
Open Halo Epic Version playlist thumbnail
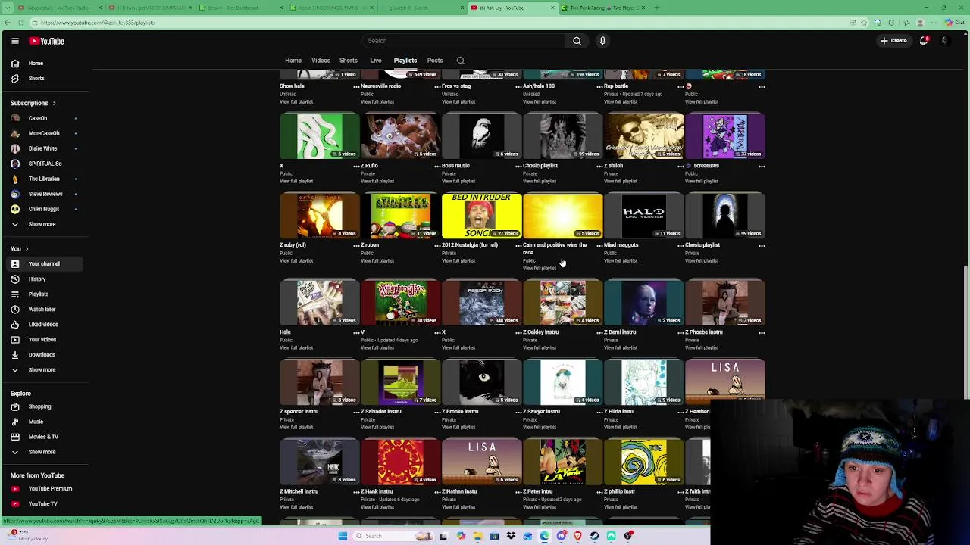[643, 216]
